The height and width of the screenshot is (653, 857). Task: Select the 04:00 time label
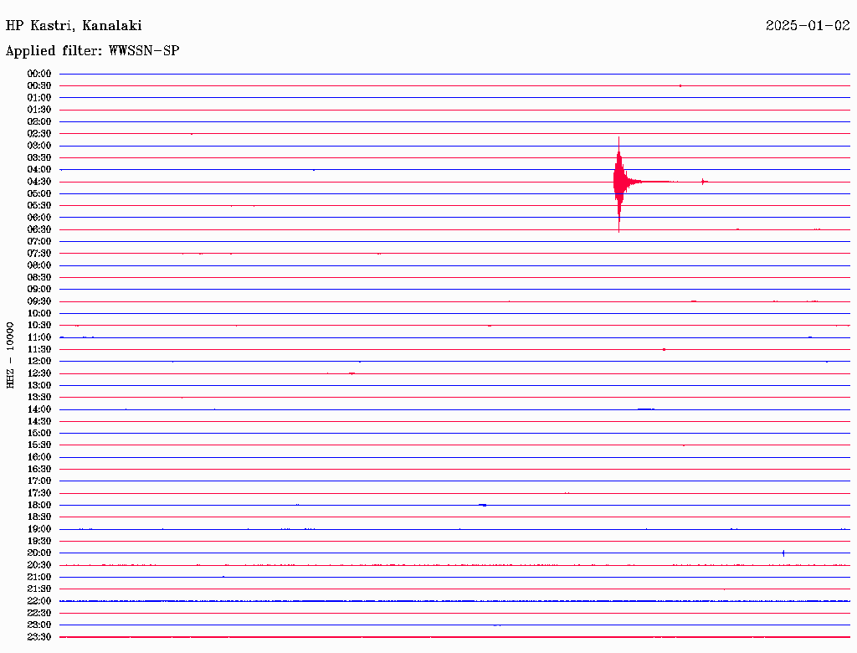39,170
